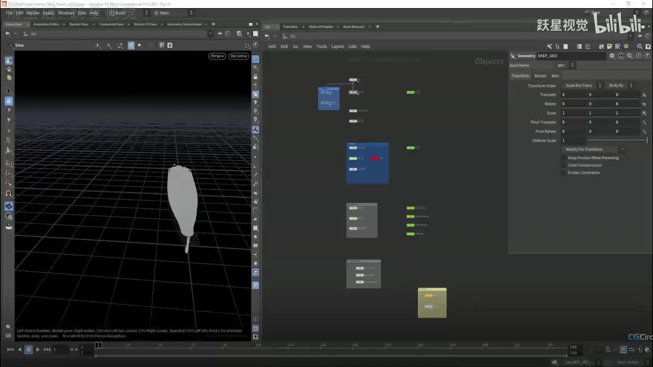Screen dimensions: 653x367
Task: Add a new pane tab beside Geometry Spreadsheet
Action: tap(213, 24)
